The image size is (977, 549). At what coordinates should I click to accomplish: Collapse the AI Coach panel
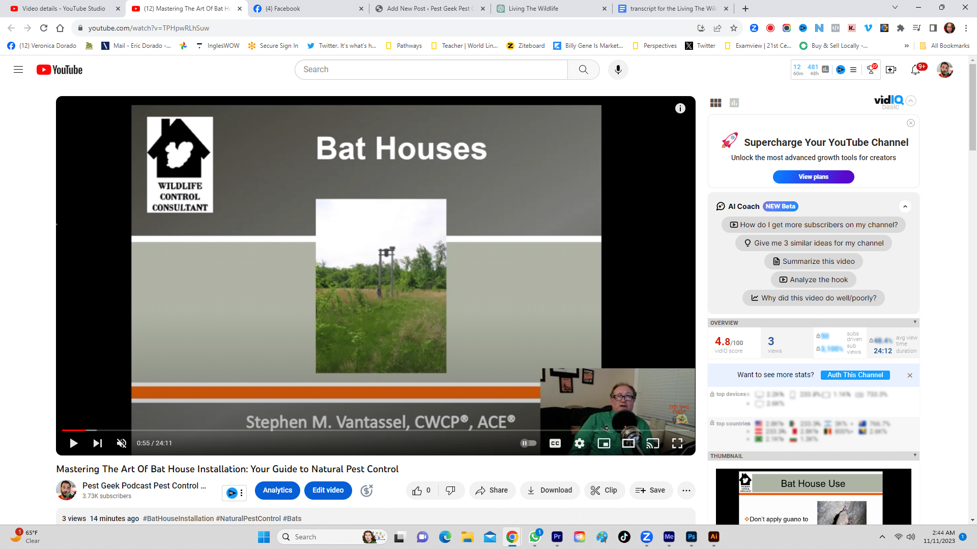coord(905,206)
